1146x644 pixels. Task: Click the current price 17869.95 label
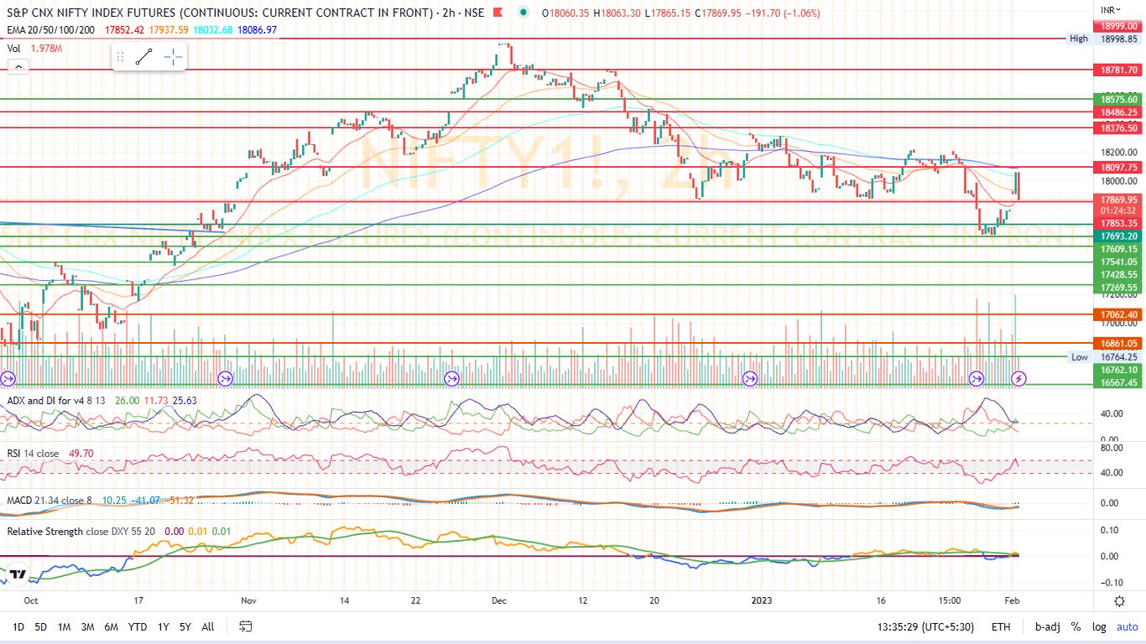point(1120,200)
